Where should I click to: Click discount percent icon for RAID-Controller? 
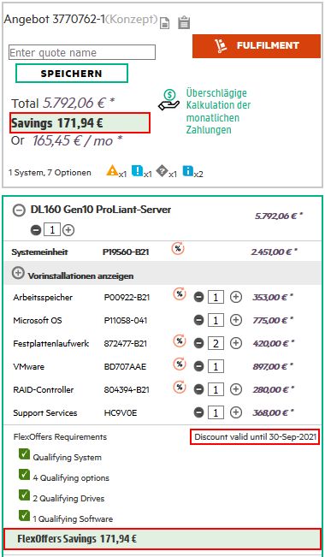180,387
